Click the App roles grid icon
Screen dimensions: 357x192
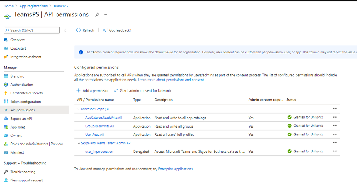(6, 127)
